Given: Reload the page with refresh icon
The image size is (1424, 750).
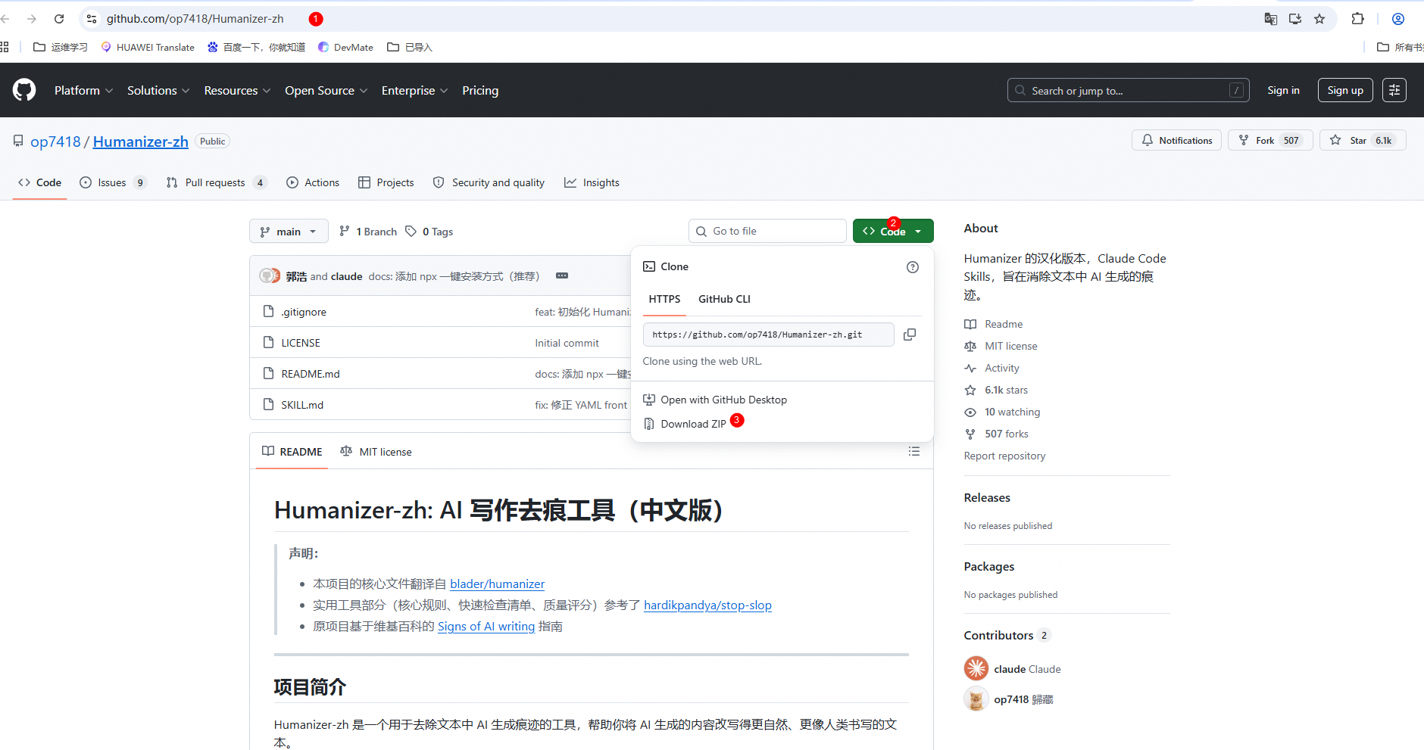Looking at the screenshot, I should coord(59,19).
